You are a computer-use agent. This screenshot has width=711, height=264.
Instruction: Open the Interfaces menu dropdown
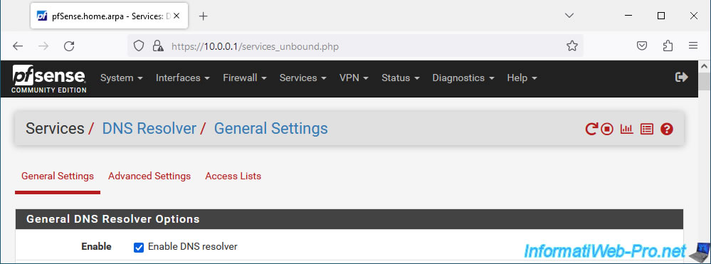[183, 78]
